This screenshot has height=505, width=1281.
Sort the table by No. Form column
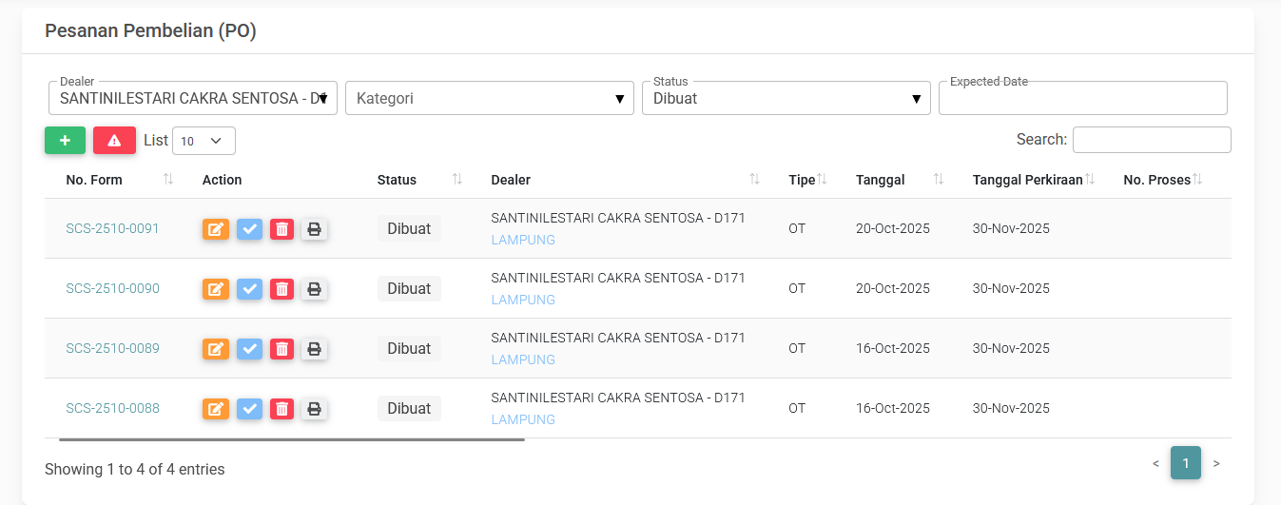[95, 180]
